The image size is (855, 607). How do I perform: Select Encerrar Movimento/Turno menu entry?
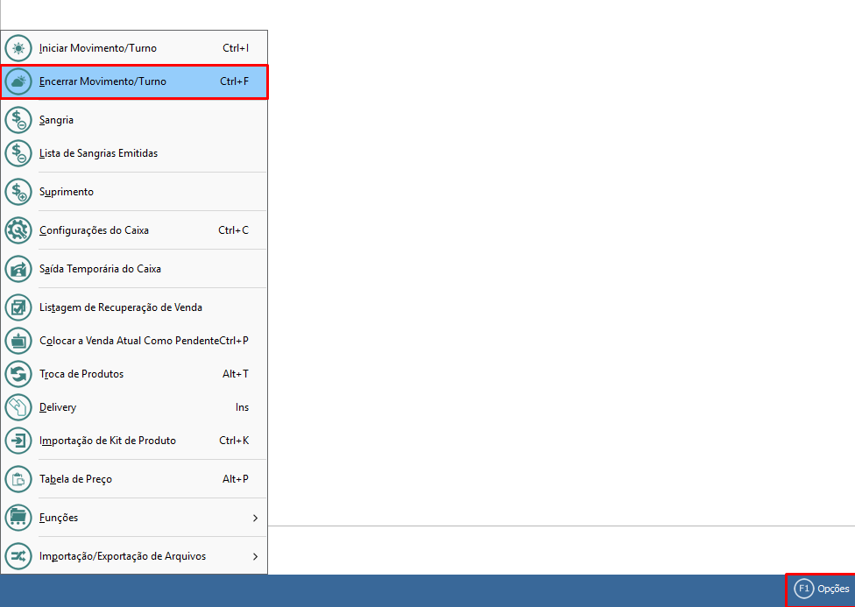102,81
